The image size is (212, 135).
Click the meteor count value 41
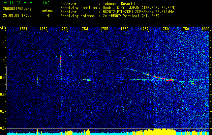[x=49, y=16]
